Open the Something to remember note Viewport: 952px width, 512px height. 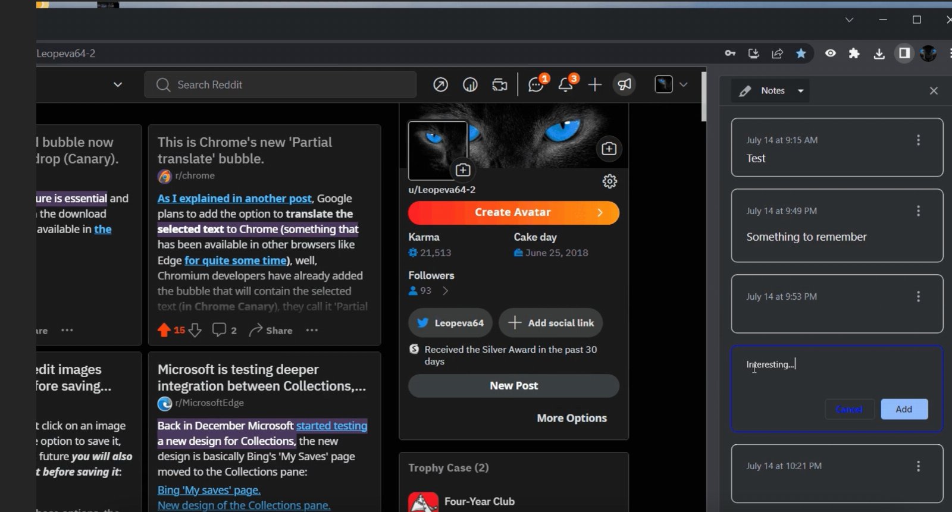(x=837, y=225)
